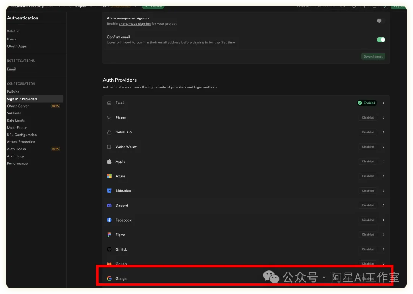Screen dimensions: 413x294
Task: Click the Web3 Wallet provider row
Action: point(229,147)
